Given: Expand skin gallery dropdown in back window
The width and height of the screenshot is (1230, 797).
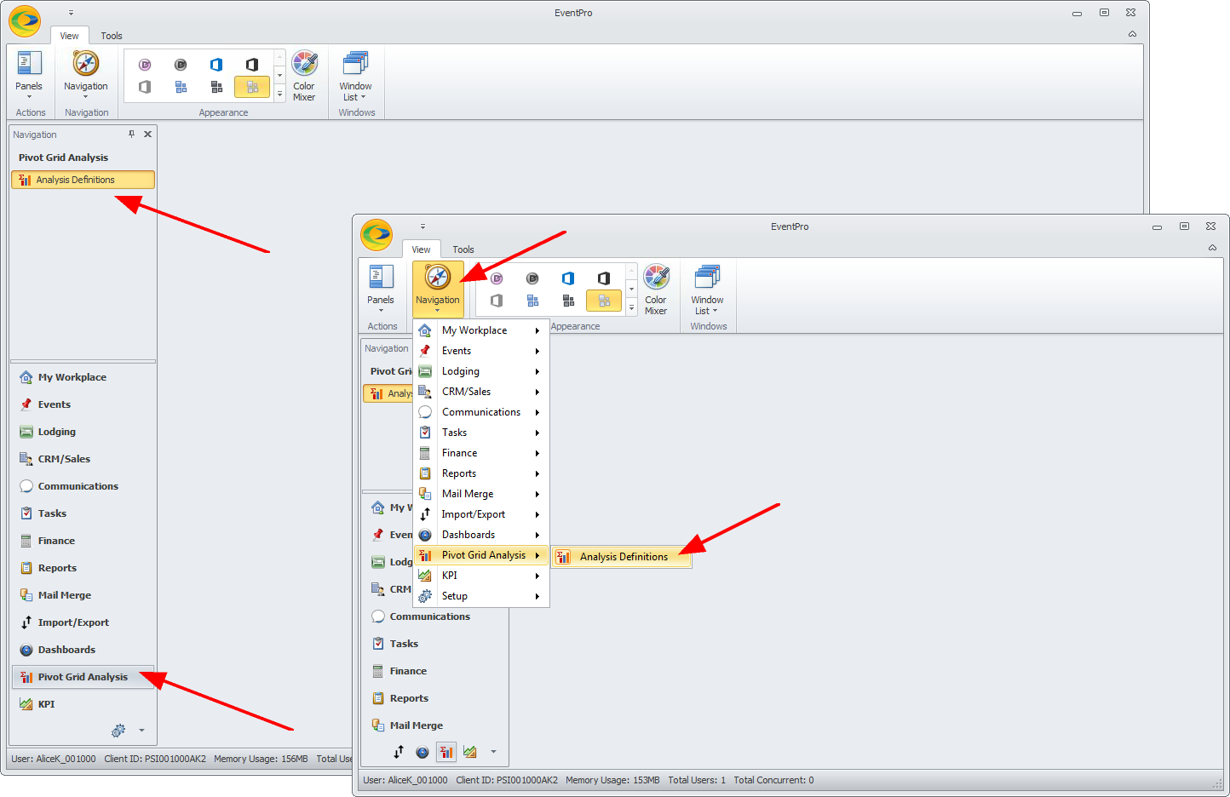Looking at the screenshot, I should pyautogui.click(x=279, y=94).
